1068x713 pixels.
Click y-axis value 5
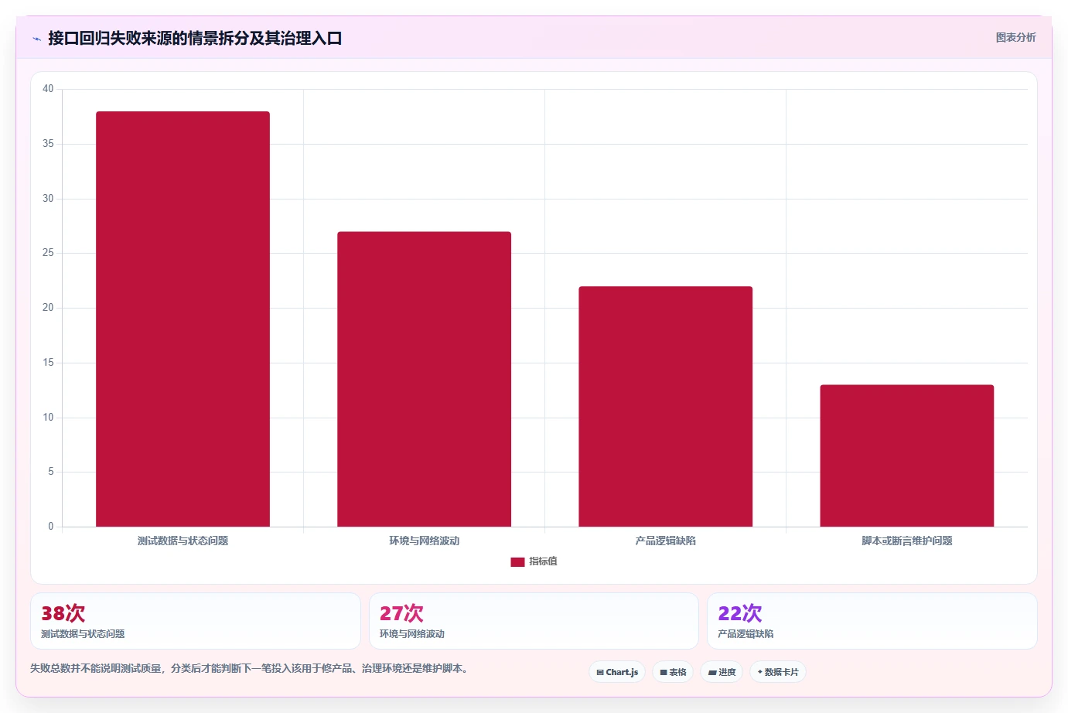[51, 472]
